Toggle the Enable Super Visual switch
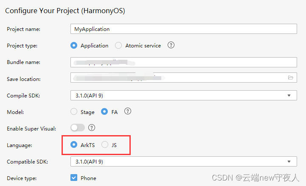The width and height of the screenshot is (306, 186). 78,128
